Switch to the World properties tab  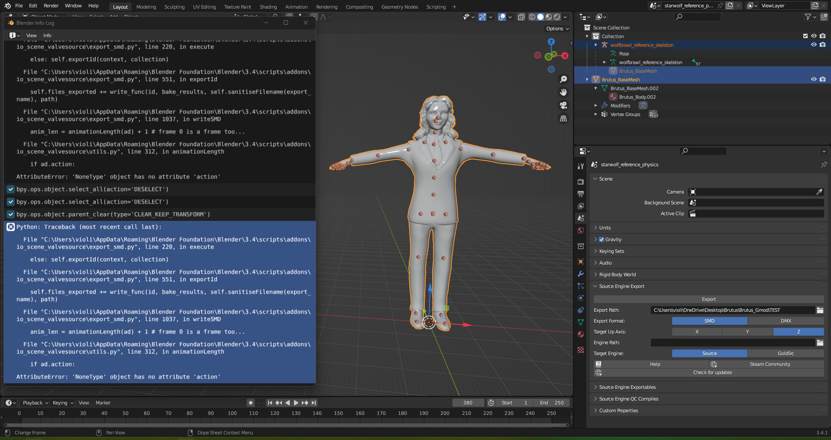click(x=580, y=229)
